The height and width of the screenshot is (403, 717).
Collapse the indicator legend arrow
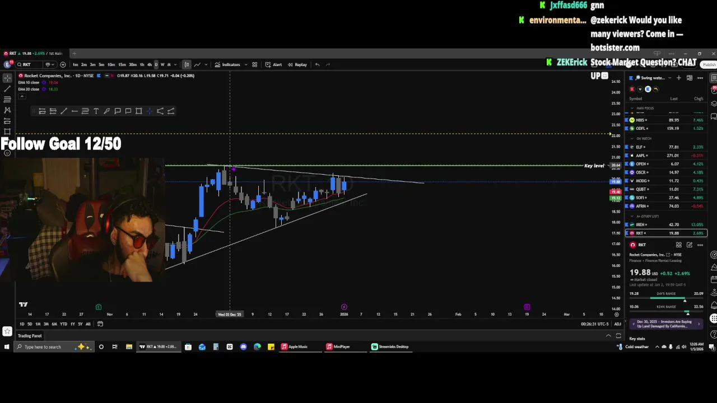tap(21, 96)
